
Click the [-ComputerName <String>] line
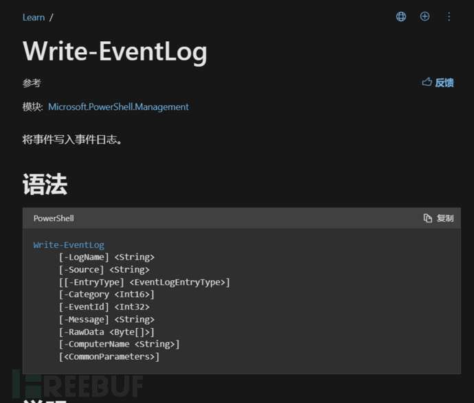tap(119, 344)
